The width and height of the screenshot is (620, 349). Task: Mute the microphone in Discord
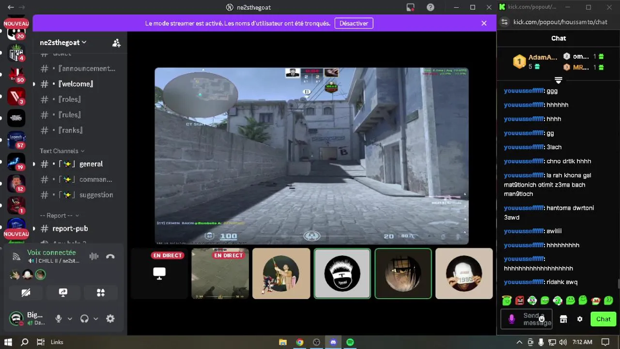[x=59, y=318]
